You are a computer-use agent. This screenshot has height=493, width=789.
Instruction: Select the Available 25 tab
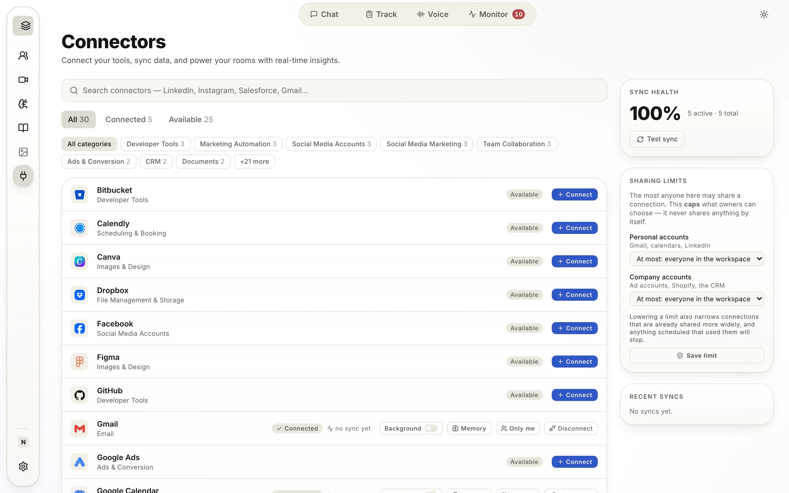pyautogui.click(x=191, y=119)
